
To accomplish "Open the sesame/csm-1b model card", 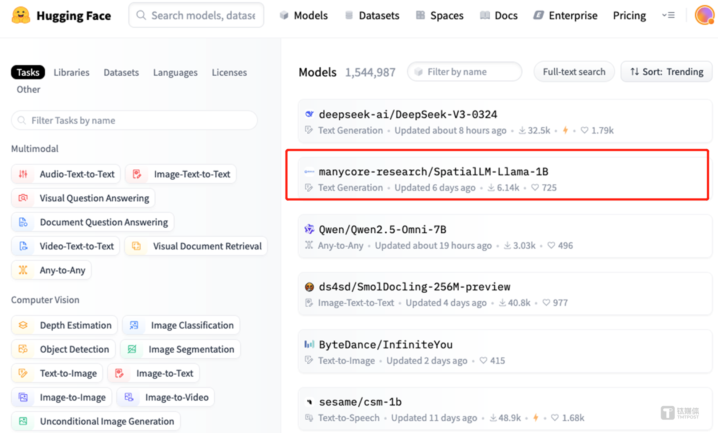I will point(360,402).
